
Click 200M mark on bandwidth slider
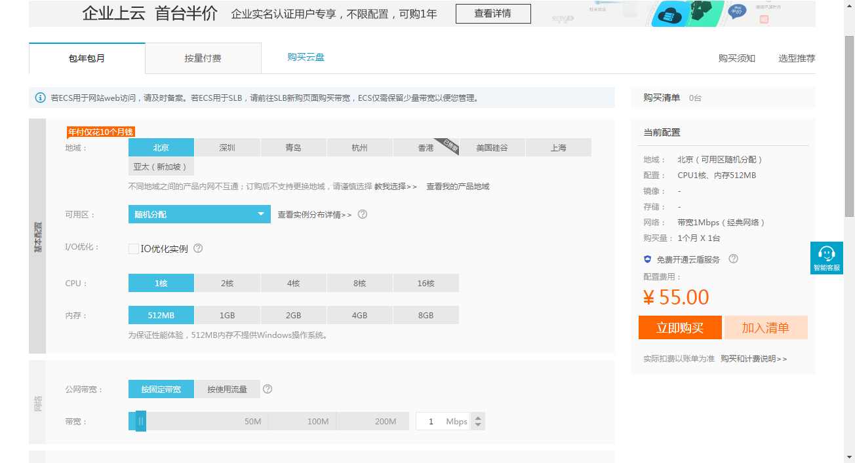(x=386, y=421)
